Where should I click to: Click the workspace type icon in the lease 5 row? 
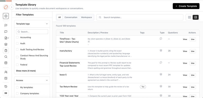161,74
